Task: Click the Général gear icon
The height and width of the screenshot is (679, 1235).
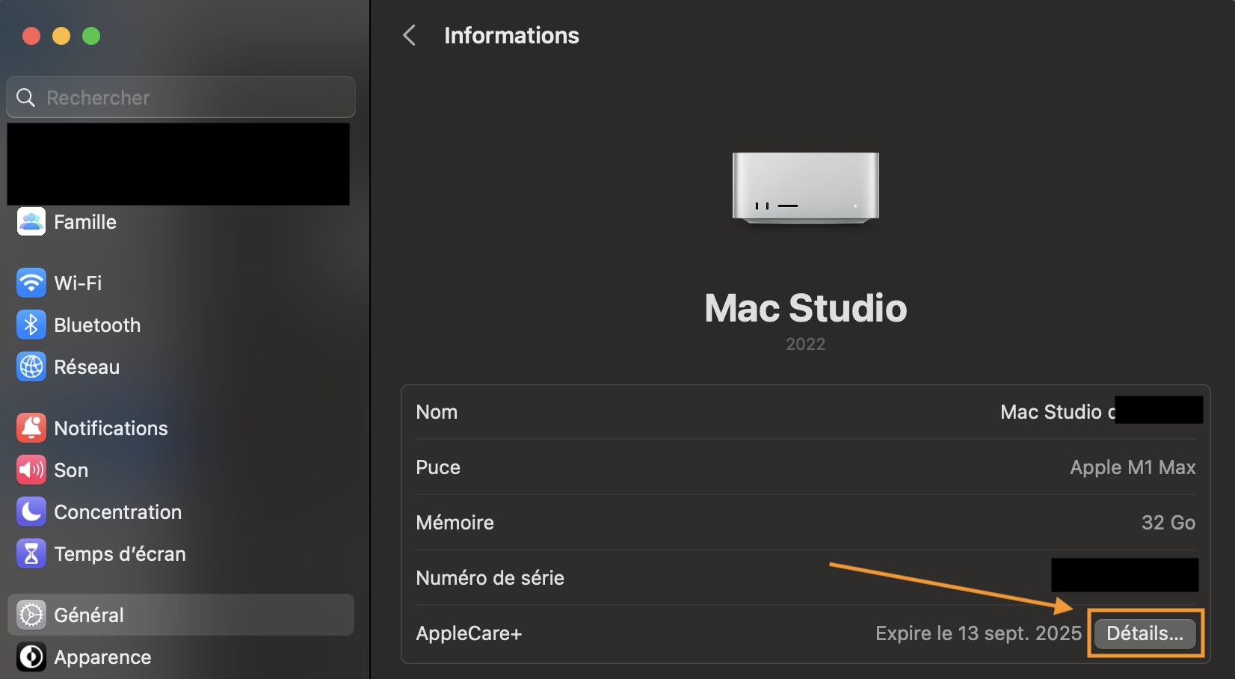Action: pyautogui.click(x=31, y=615)
